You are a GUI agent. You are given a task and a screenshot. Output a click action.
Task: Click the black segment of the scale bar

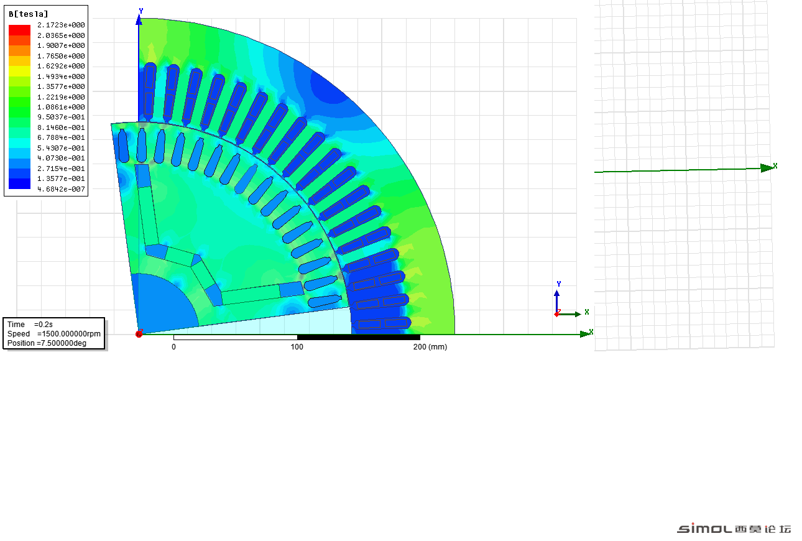pos(359,337)
